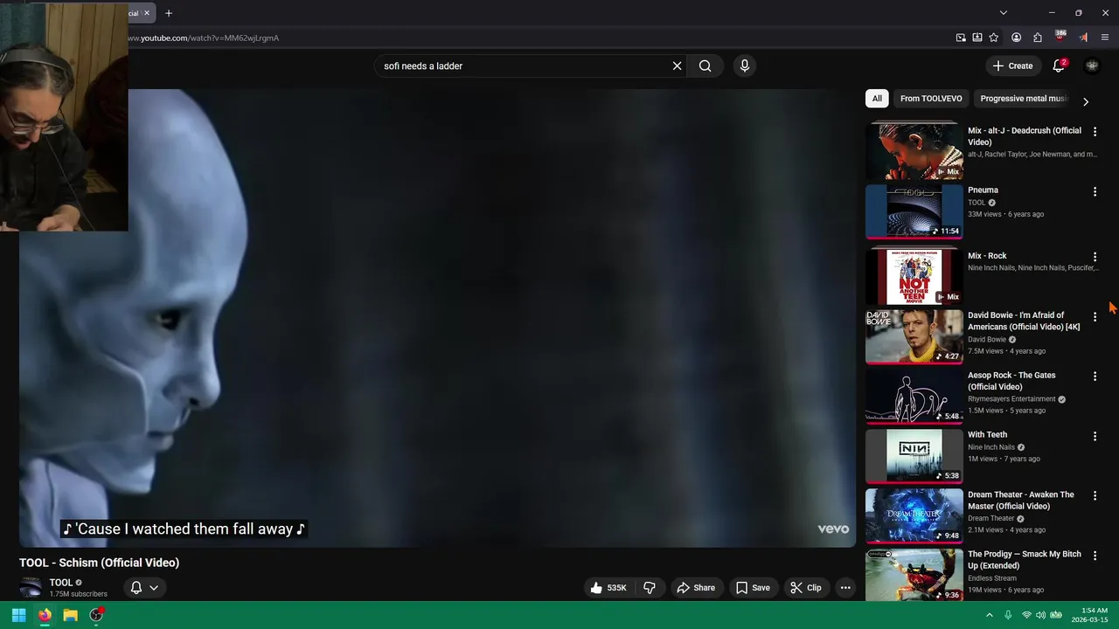Play the Pneuma thumbnail

[914, 211]
